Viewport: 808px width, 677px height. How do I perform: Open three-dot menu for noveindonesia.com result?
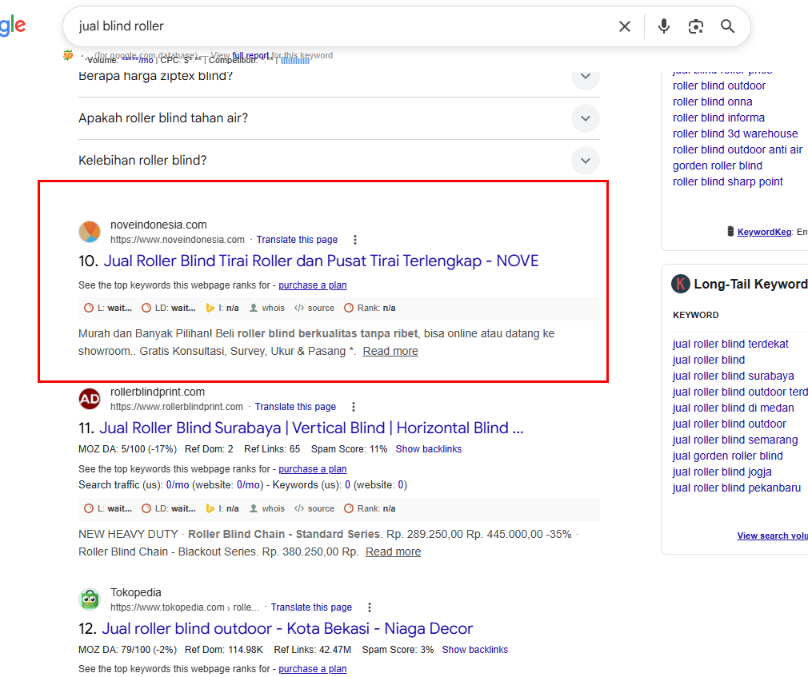(x=355, y=240)
